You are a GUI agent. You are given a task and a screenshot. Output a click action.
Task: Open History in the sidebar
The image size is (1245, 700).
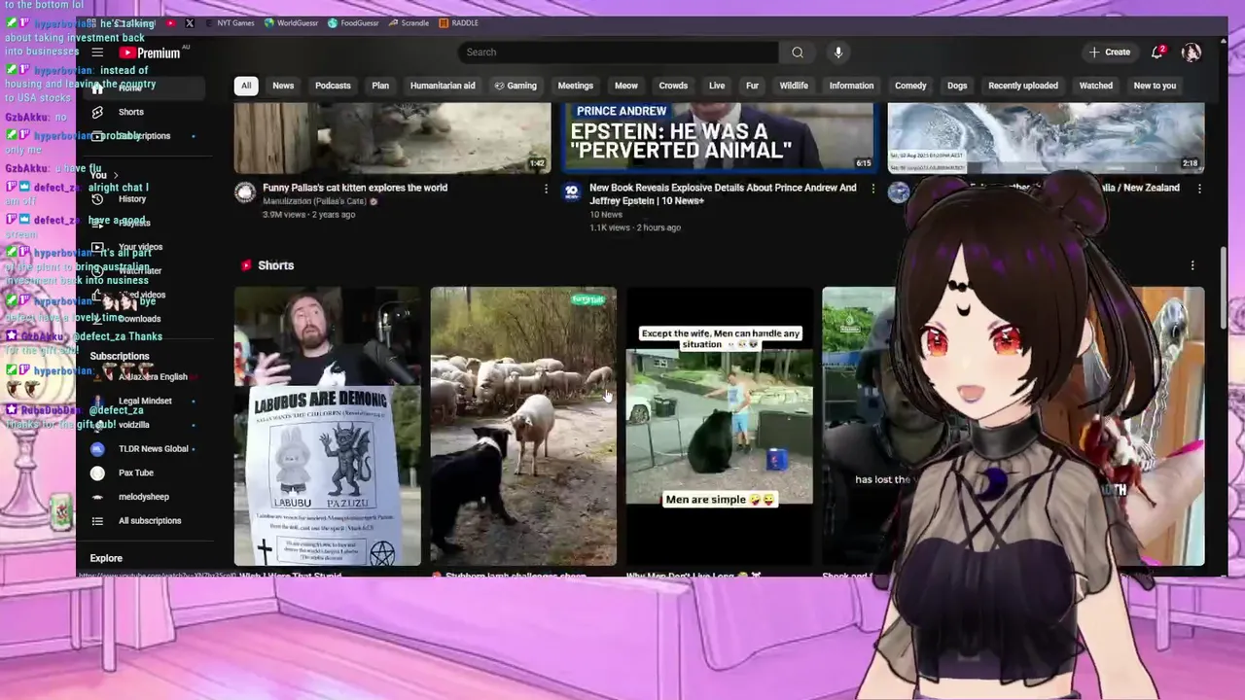(131, 199)
